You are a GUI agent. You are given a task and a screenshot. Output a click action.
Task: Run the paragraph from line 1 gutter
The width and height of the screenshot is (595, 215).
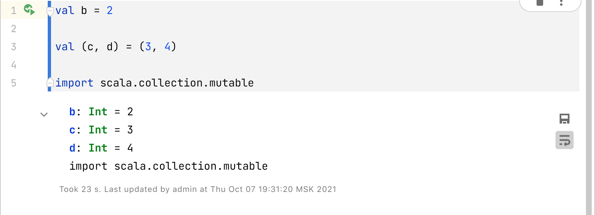pos(29,10)
